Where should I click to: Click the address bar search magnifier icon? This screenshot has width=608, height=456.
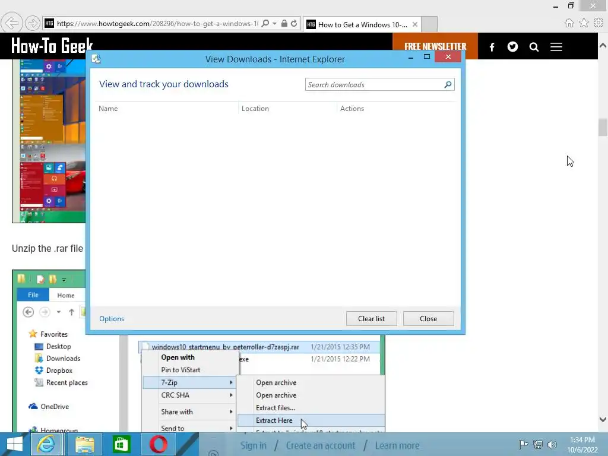tap(265, 23)
